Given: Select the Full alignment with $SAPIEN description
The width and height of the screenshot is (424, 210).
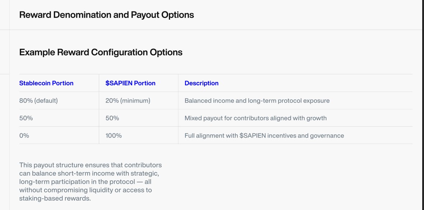Looking at the screenshot, I should [x=264, y=135].
